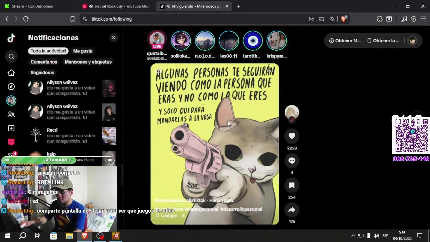Screen dimensions: 430x242
Task: Select Seguidores notifications filter
Action: pyautogui.click(x=42, y=73)
